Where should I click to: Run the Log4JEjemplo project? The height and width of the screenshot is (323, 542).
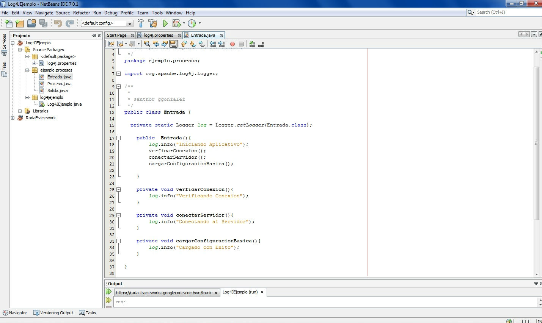coord(165,23)
